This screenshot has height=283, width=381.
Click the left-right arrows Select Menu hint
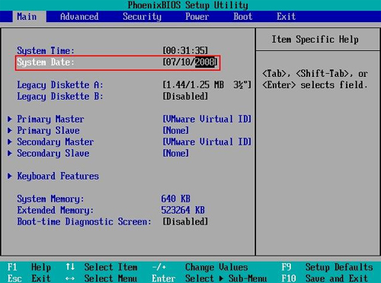(x=101, y=278)
